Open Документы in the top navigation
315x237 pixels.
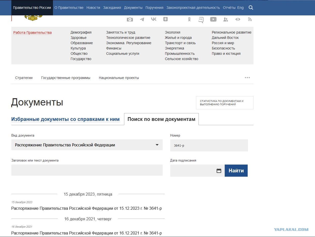tap(133, 8)
